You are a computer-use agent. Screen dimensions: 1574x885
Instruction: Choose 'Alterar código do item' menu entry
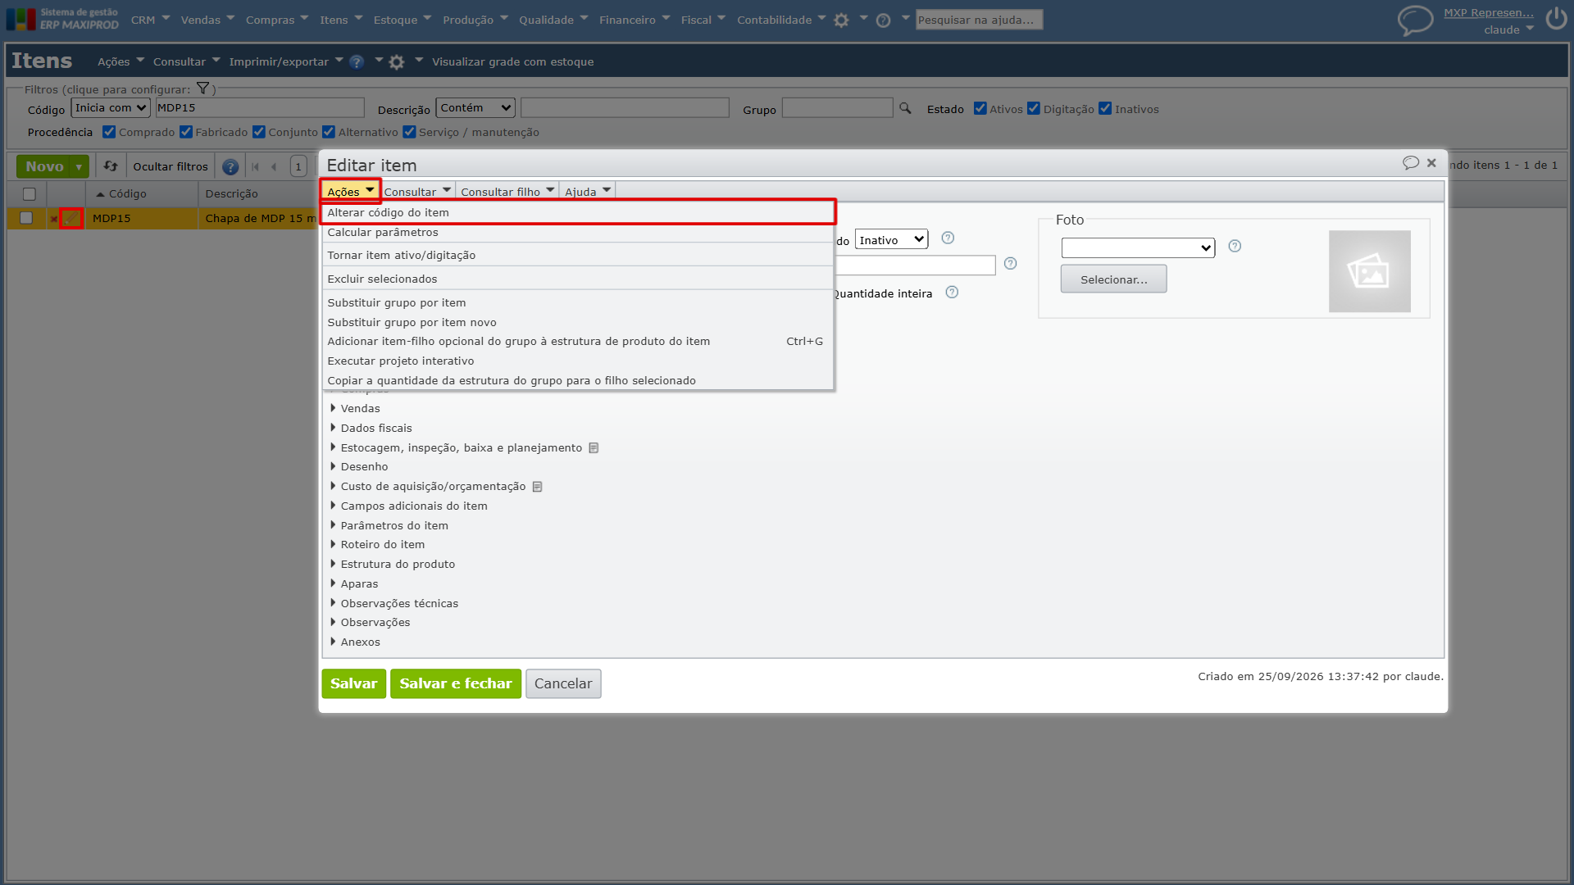click(578, 212)
